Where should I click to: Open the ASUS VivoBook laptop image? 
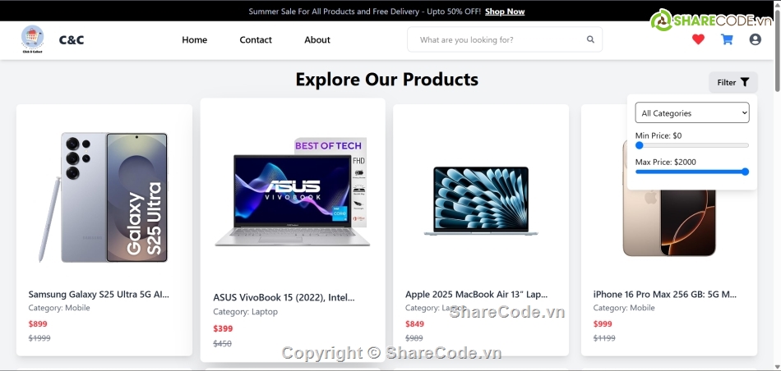tap(293, 192)
